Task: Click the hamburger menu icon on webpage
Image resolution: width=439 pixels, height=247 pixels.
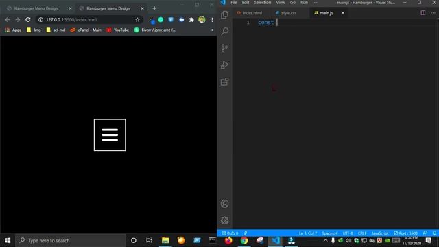Action: click(x=110, y=134)
